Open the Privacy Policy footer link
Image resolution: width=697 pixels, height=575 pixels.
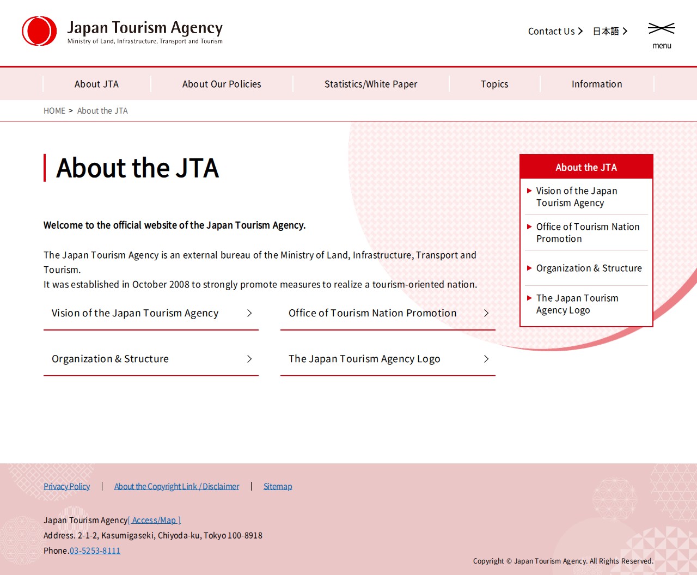point(66,486)
